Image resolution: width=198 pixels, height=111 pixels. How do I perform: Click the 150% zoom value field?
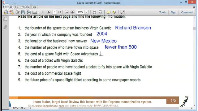pos(80,12)
